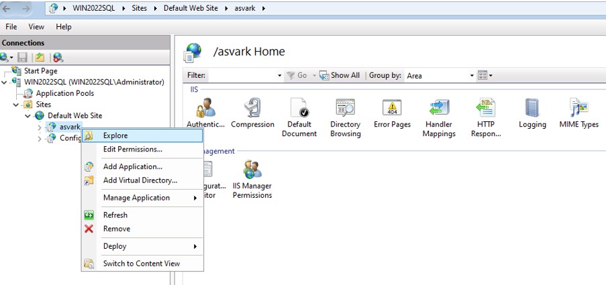Choose Explore from the context menu
Viewport: 606px width, 285px height.
click(115, 135)
